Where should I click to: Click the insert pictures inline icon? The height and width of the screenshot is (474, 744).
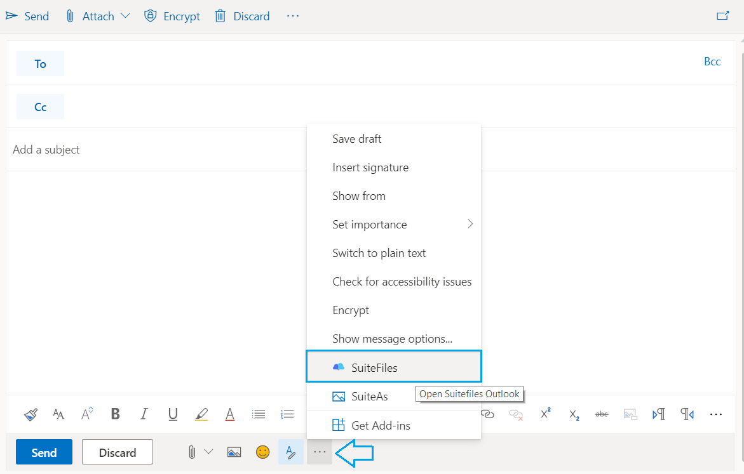(234, 452)
